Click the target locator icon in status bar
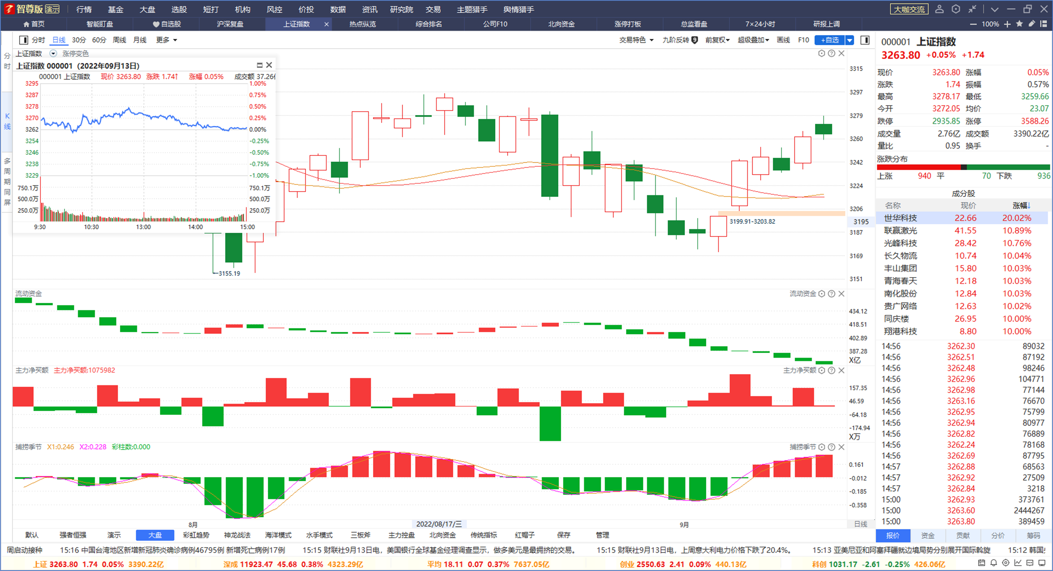The width and height of the screenshot is (1053, 571). pos(1006,563)
